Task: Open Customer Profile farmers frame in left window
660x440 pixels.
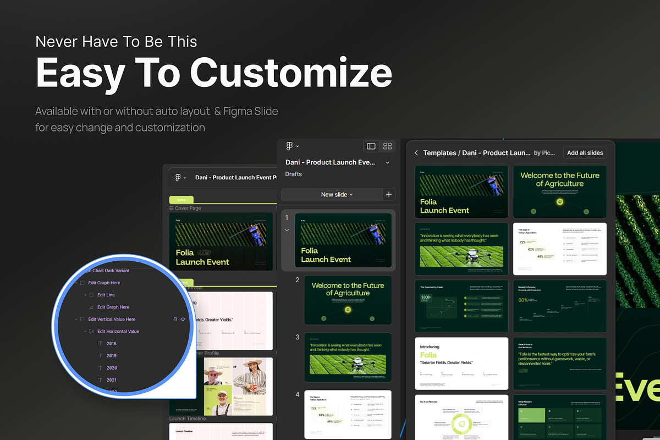Action: click(221, 386)
